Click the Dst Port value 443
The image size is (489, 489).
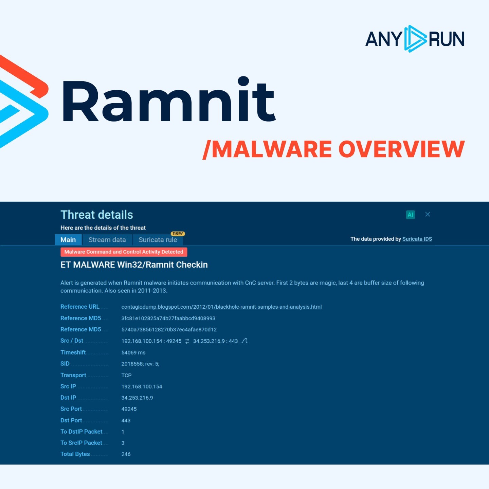(x=126, y=421)
